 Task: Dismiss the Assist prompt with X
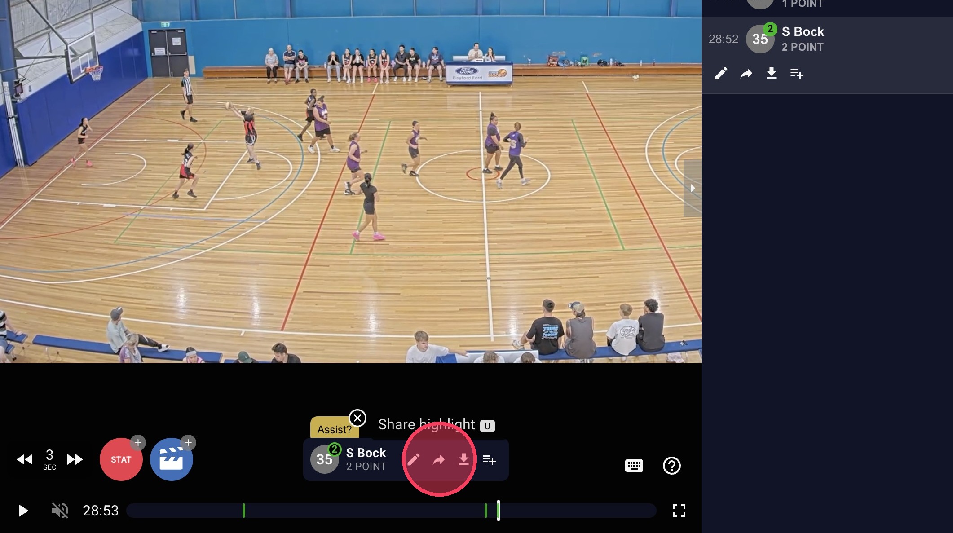point(357,418)
